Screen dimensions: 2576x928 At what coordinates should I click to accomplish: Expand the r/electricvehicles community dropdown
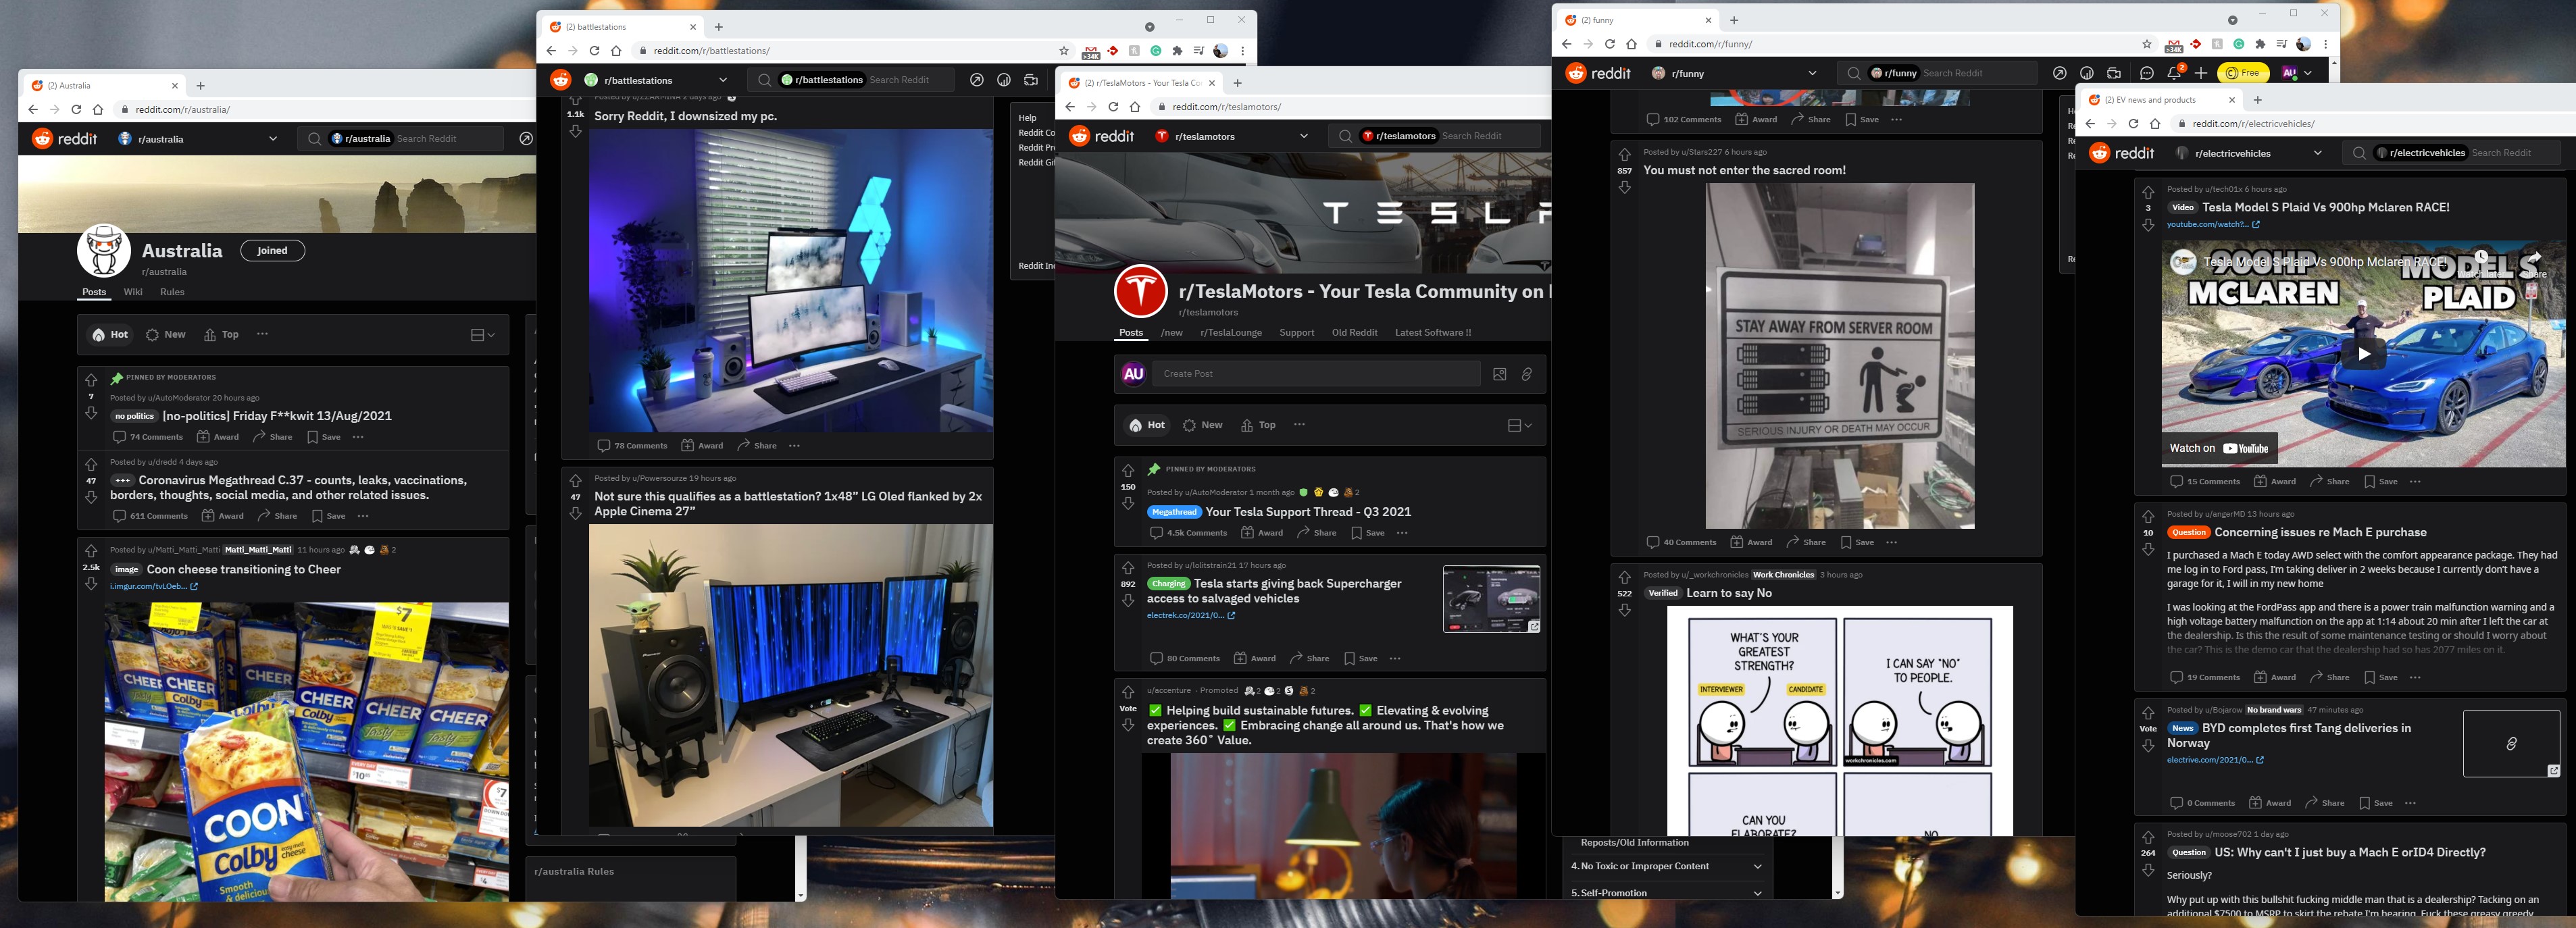pyautogui.click(x=2318, y=153)
